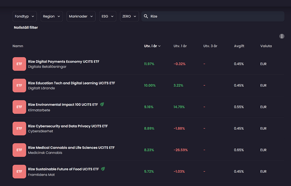Click the magnifying glass search icon

point(146,16)
